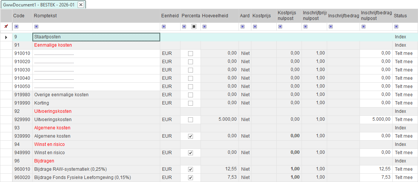This screenshot has height=182, width=418.
Task: Close the GwwDocument1 BESTEK tab
Action: point(81,5)
